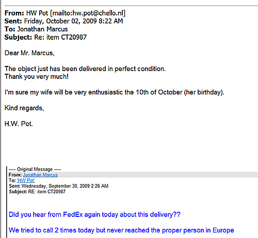
Task: Click the Original Message separator text
Action: pyautogui.click(x=35, y=169)
